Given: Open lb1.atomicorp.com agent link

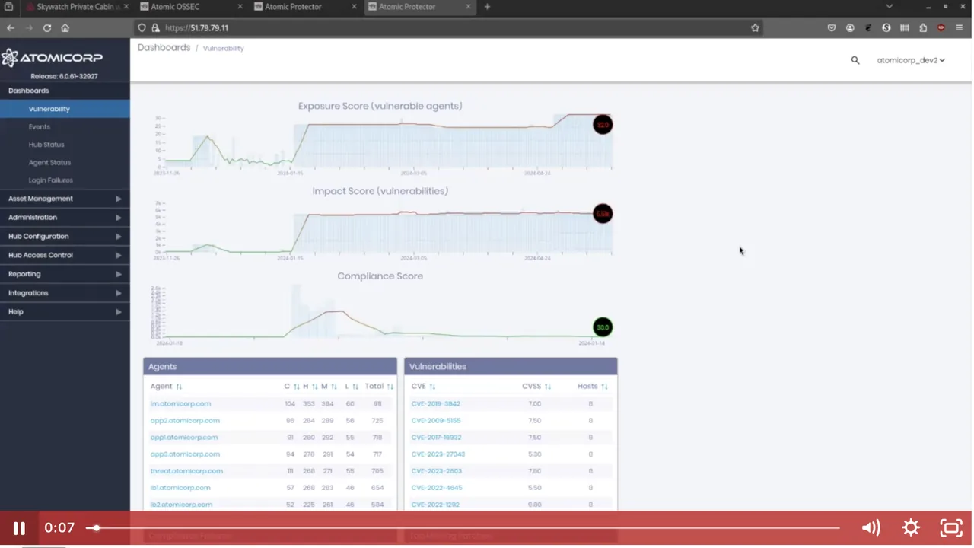Looking at the screenshot, I should click(x=180, y=488).
